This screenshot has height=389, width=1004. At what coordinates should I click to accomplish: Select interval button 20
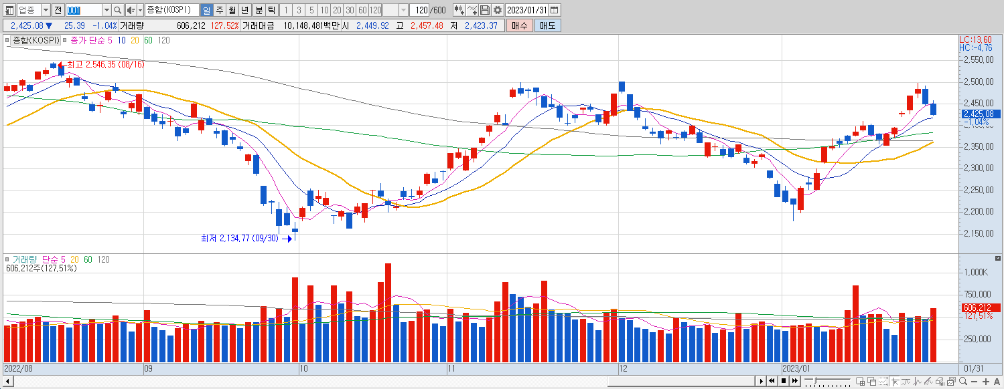337,10
